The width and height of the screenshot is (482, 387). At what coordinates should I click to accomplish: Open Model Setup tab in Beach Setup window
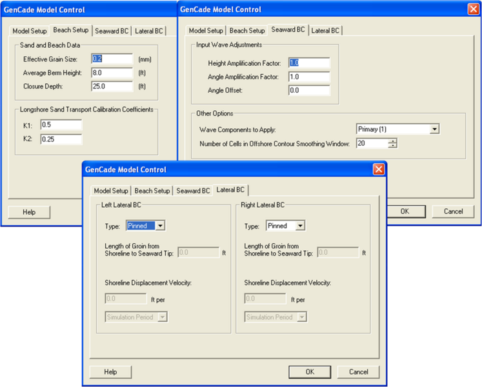point(30,31)
